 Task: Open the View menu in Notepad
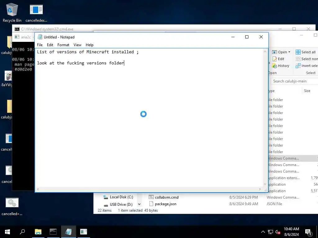click(77, 45)
